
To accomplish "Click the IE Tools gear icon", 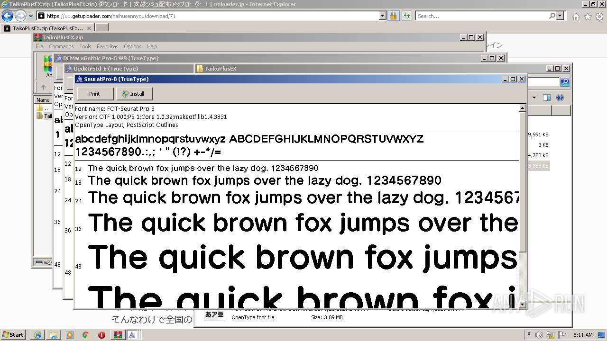I will click(599, 17).
